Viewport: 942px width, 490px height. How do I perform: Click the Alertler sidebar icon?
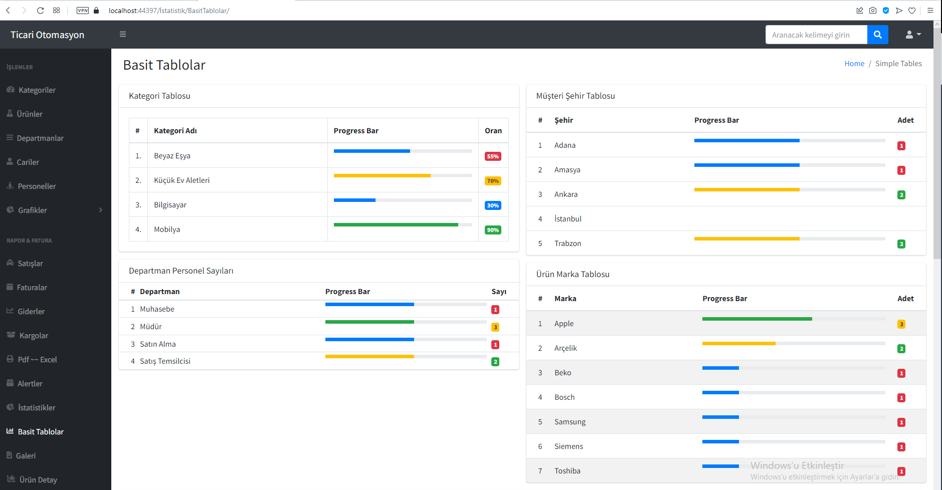pos(10,383)
